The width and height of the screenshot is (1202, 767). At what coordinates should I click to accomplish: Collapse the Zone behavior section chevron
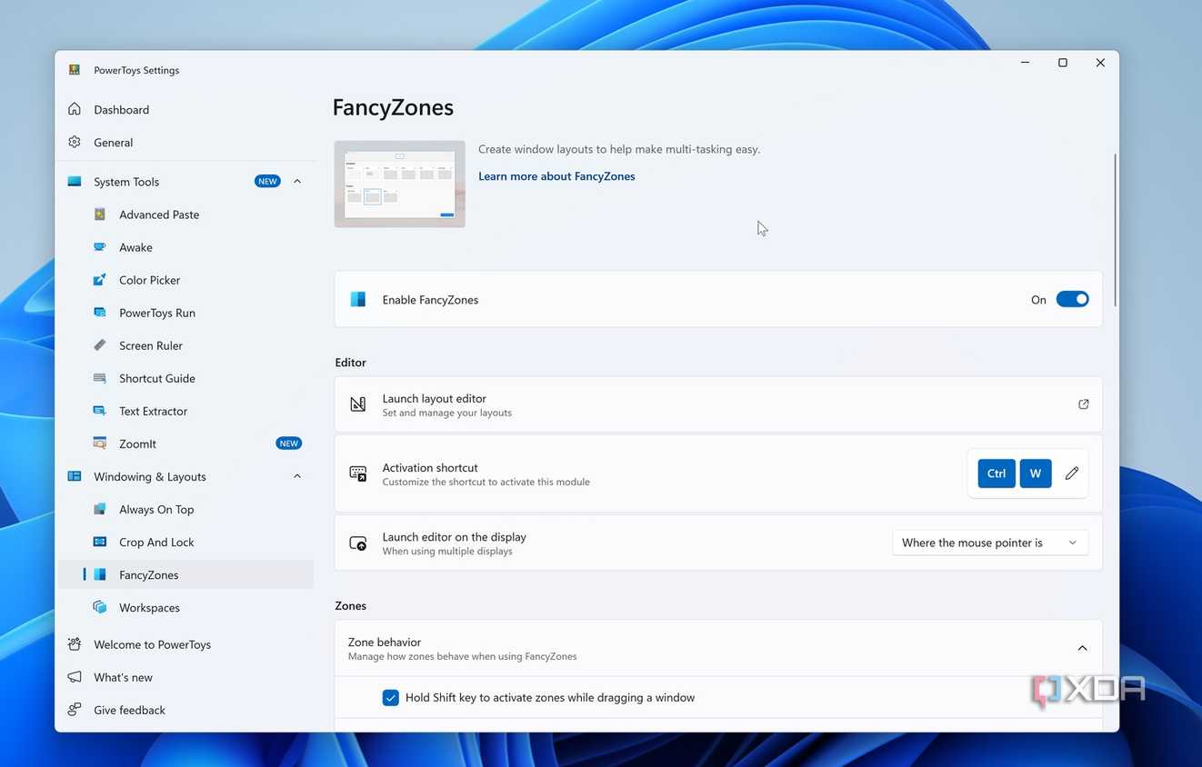[x=1082, y=648]
